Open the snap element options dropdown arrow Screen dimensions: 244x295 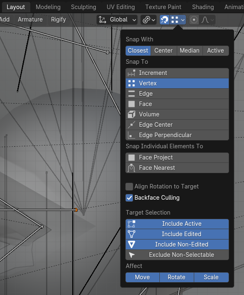[x=183, y=20]
